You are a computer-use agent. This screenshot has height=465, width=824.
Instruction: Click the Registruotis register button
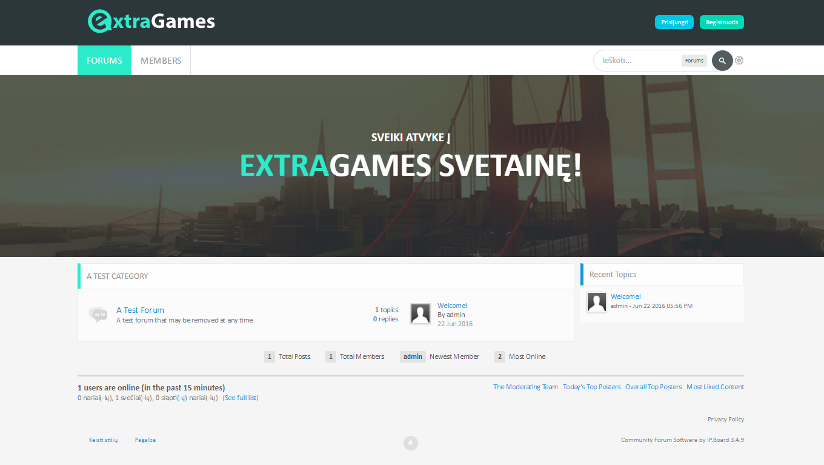[722, 22]
